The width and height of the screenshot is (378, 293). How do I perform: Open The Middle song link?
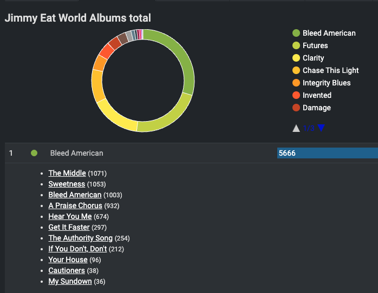(67, 173)
